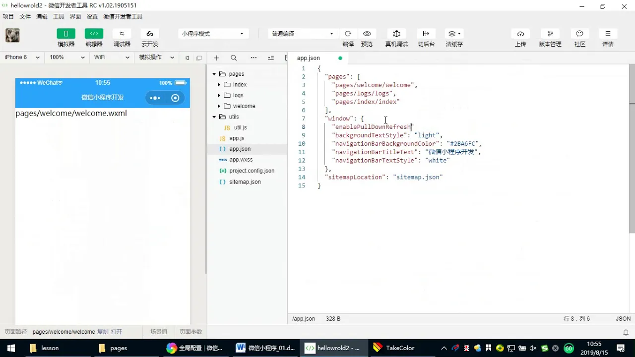This screenshot has height=357, width=635.
Task: Copy the page path link
Action: (x=103, y=332)
